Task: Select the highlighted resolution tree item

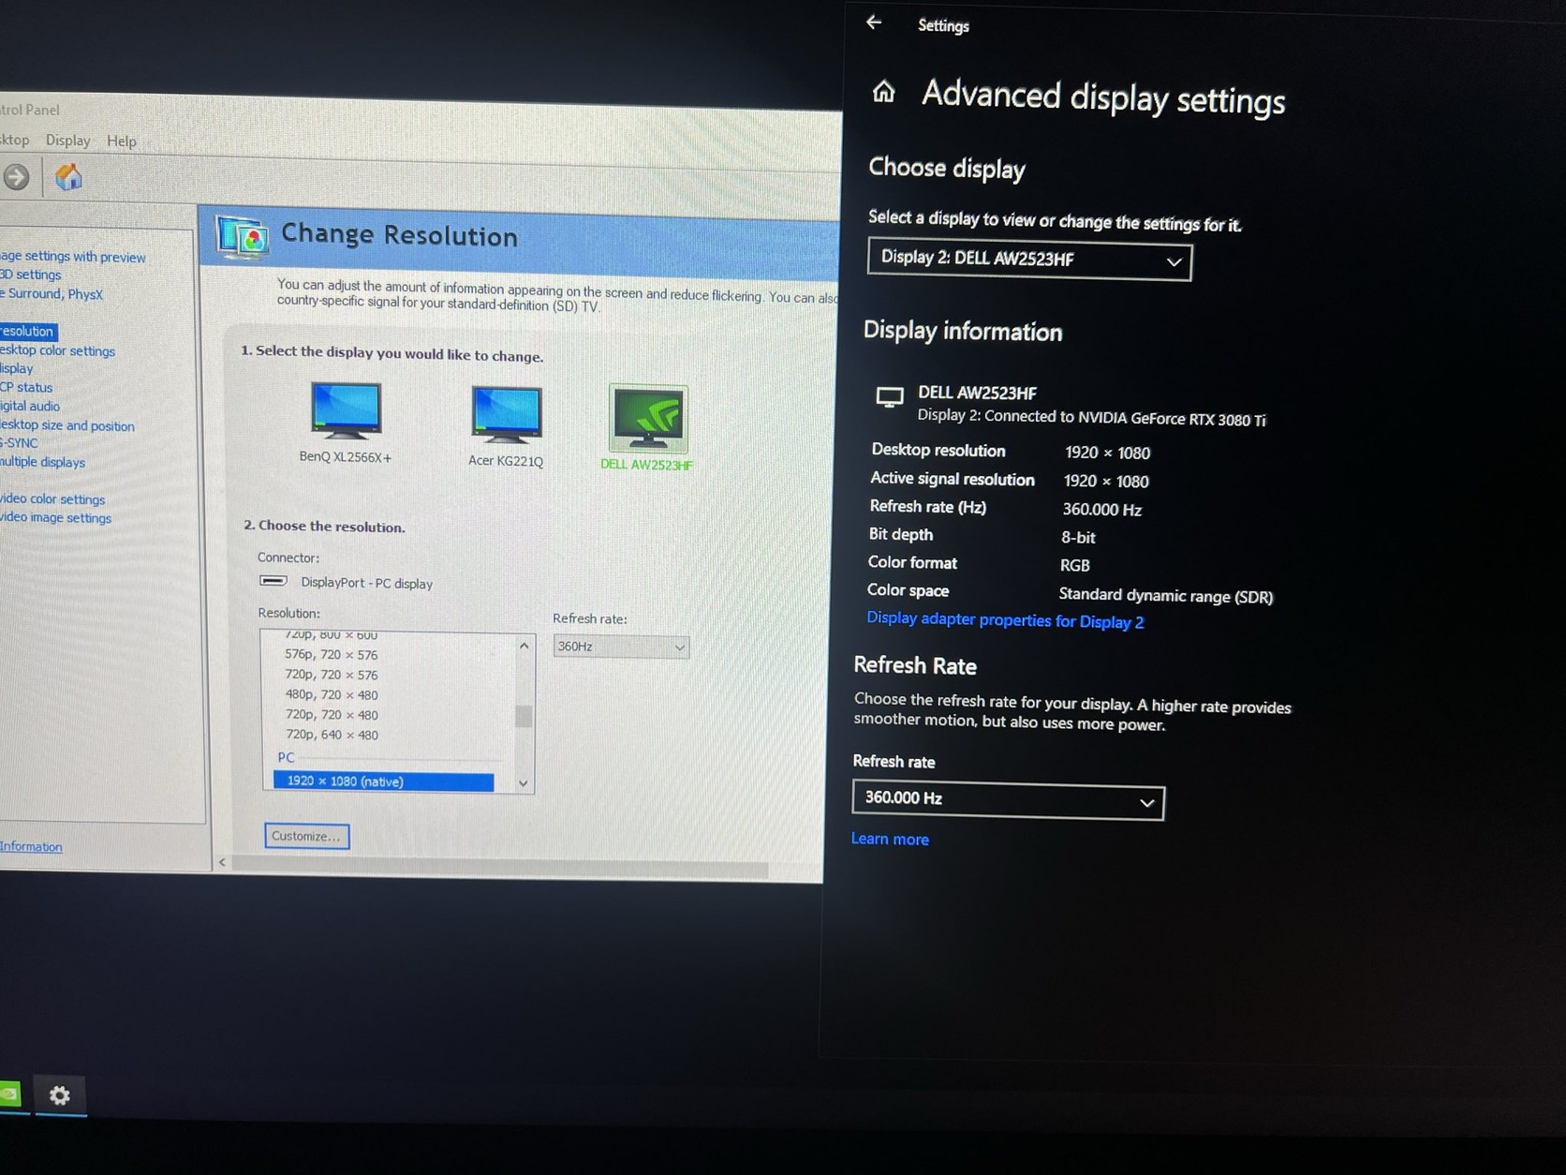Action: point(29,332)
